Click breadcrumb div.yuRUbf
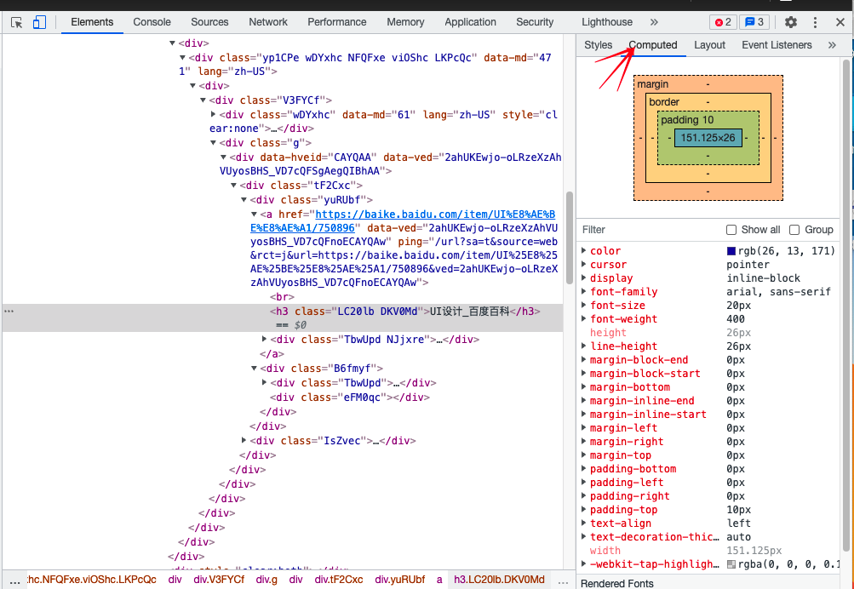The width and height of the screenshot is (854, 589). click(x=400, y=580)
